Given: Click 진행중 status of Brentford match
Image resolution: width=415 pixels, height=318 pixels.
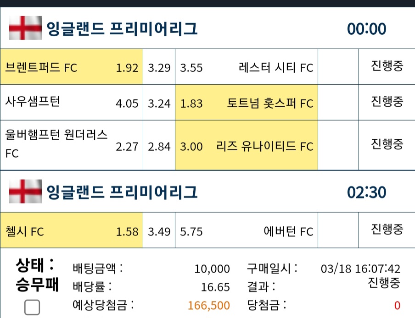Looking at the screenshot, I should [387, 66].
